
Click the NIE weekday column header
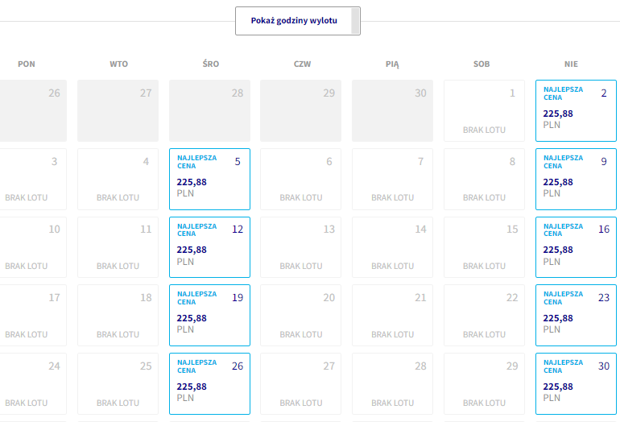click(571, 64)
